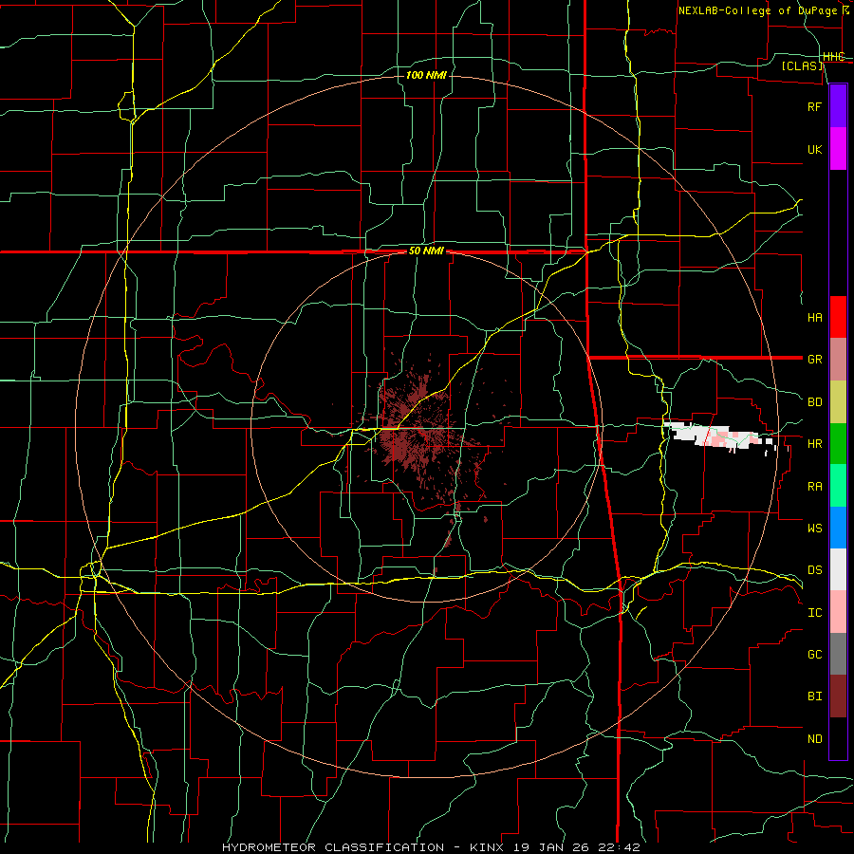This screenshot has height=854, width=854.
Task: Click the brown biological echo cluster at radar center
Action: [419, 430]
